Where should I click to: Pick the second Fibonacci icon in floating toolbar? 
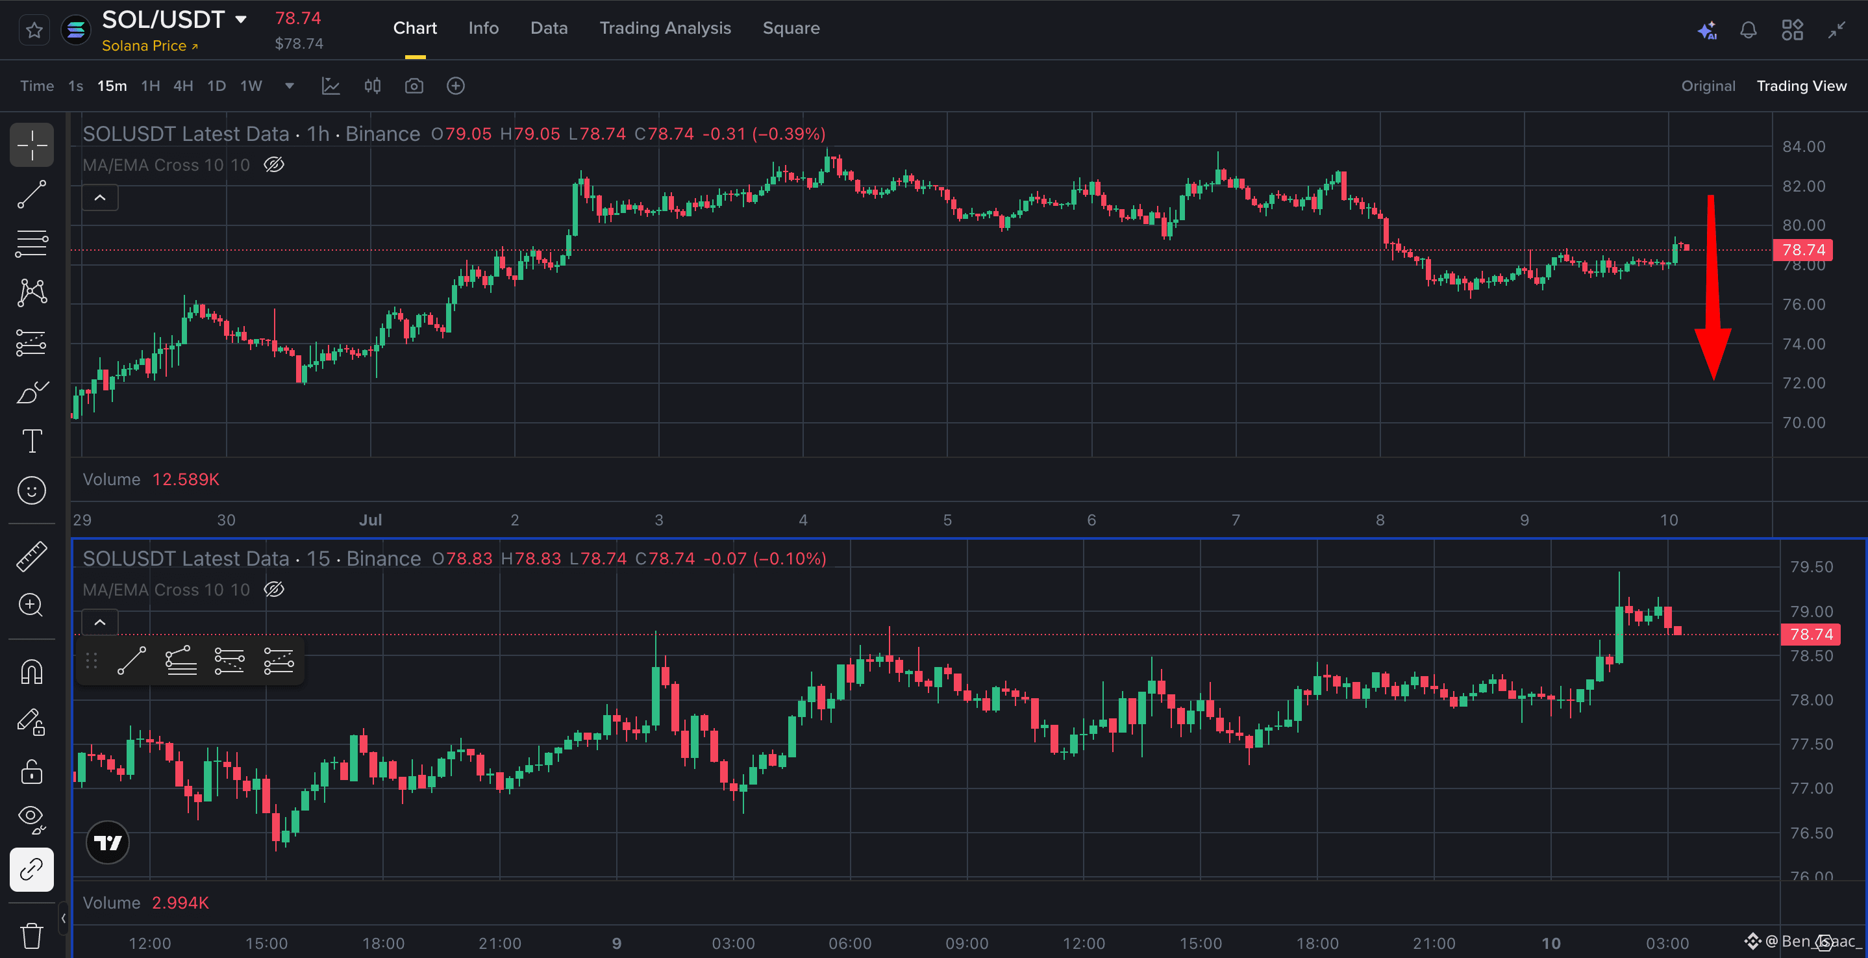[x=181, y=661]
